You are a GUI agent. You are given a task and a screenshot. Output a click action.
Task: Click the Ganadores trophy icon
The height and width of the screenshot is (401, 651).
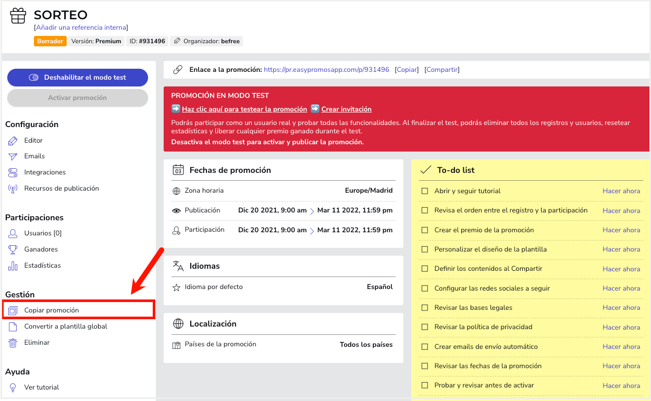pos(13,249)
